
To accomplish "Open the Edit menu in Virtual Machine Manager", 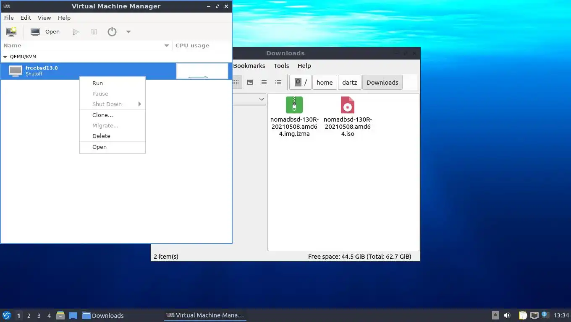I will point(26,18).
